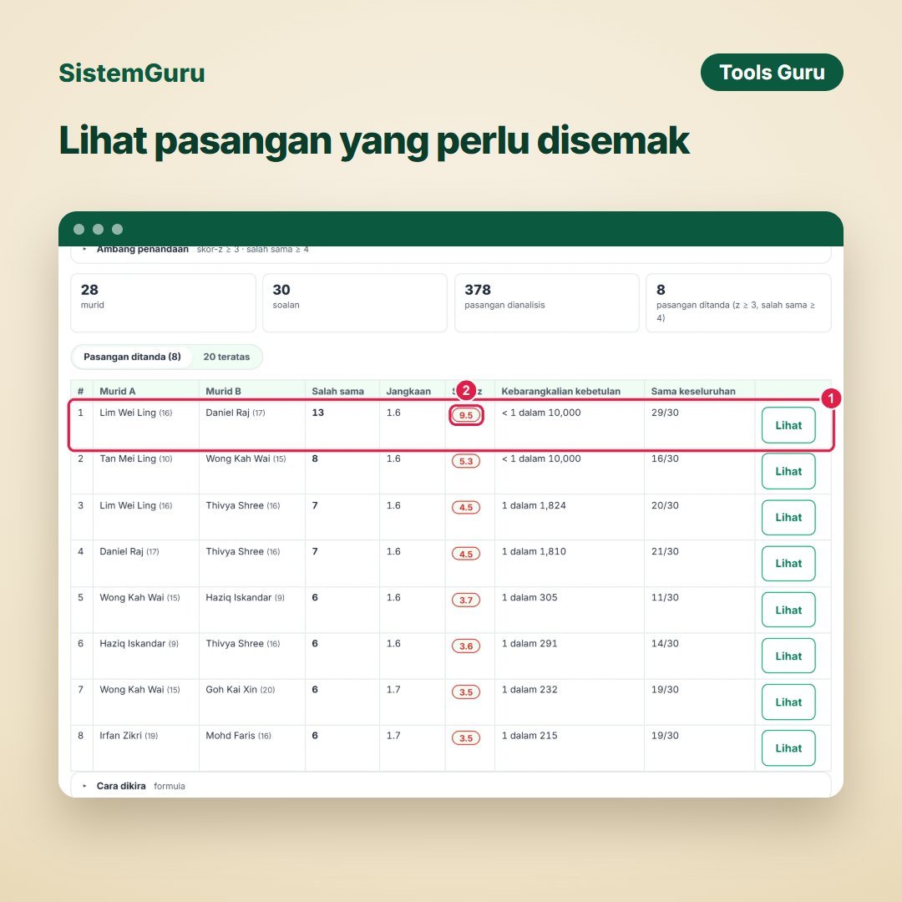Click Lihat for Lim Wei Ling and Thivya Shree
The height and width of the screenshot is (902, 902).
tap(788, 517)
